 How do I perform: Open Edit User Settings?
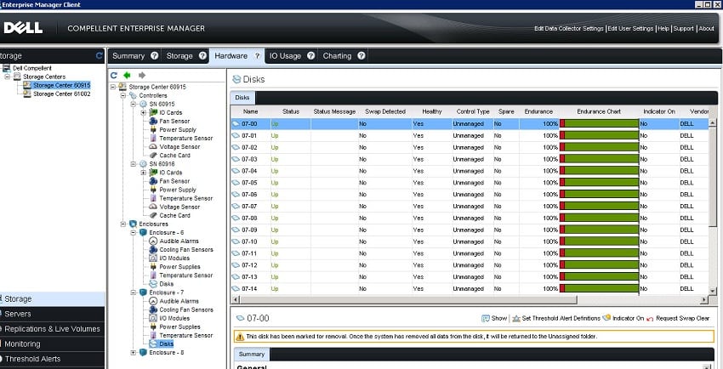click(x=630, y=29)
